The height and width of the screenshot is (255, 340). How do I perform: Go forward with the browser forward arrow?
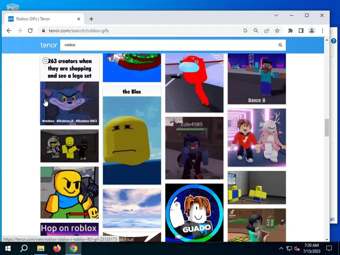pyautogui.click(x=20, y=31)
